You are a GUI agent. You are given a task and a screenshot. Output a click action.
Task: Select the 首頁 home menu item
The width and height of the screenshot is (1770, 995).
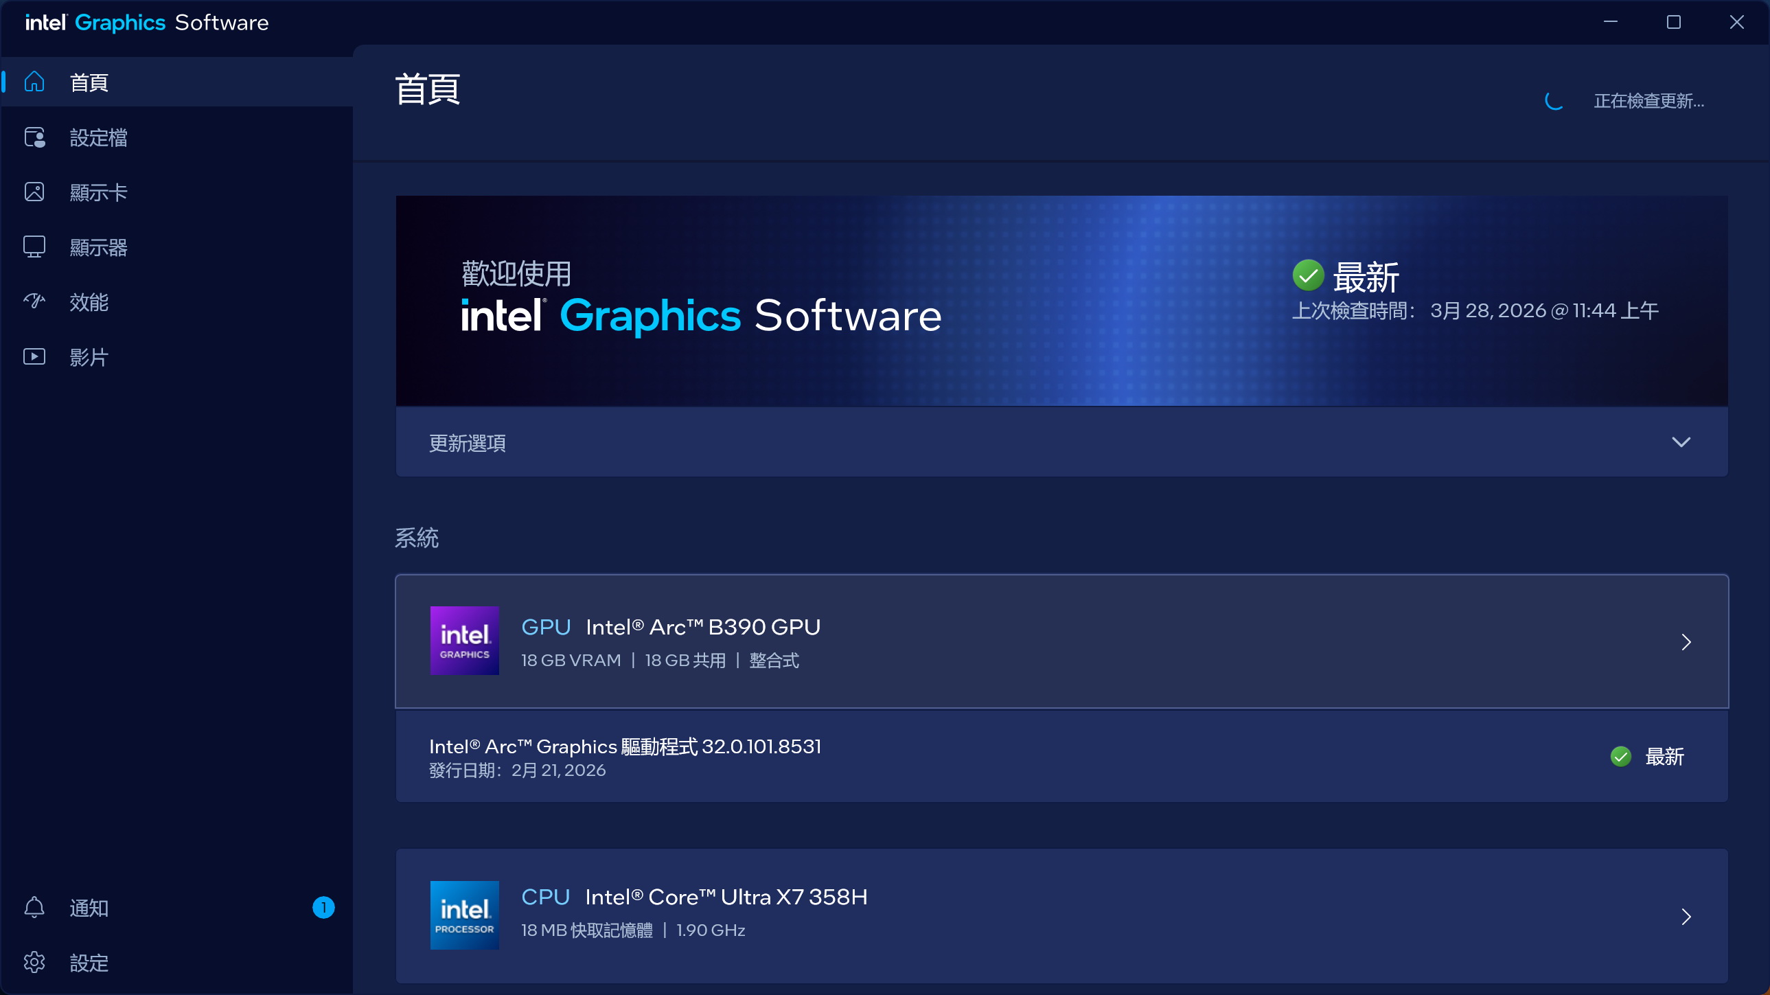point(89,82)
